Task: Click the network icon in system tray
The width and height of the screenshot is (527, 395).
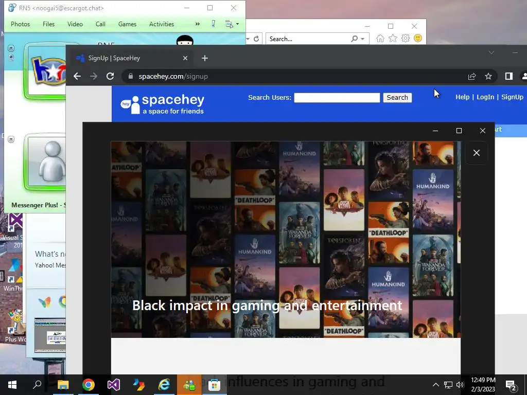Action: coord(448,385)
